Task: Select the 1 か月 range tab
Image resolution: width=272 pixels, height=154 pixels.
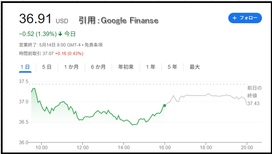Action: tap(71, 67)
